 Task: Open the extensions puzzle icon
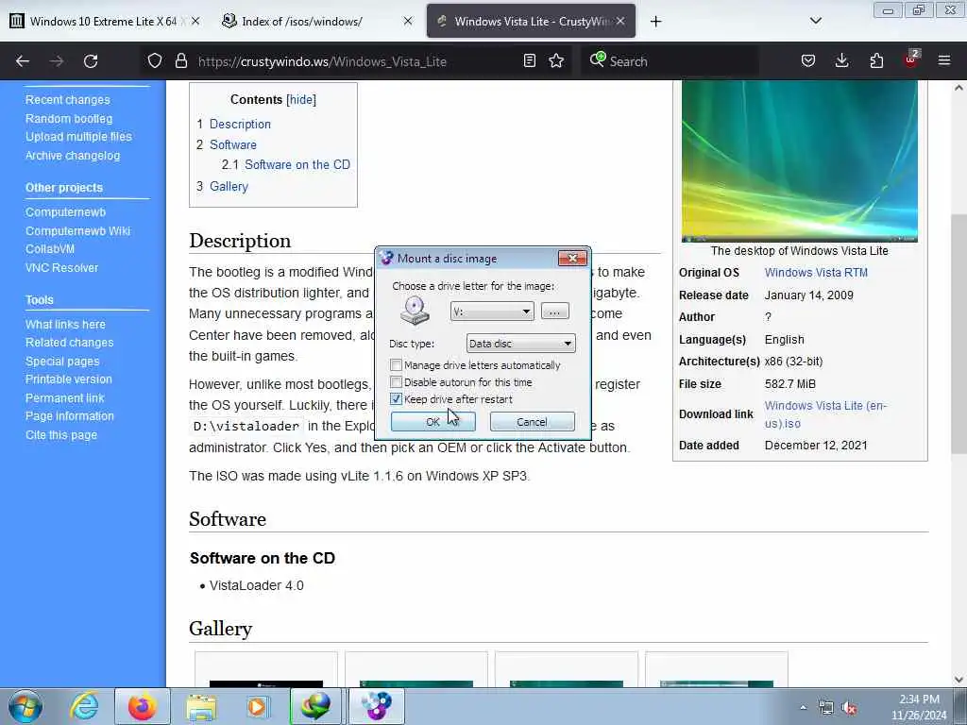point(876,60)
